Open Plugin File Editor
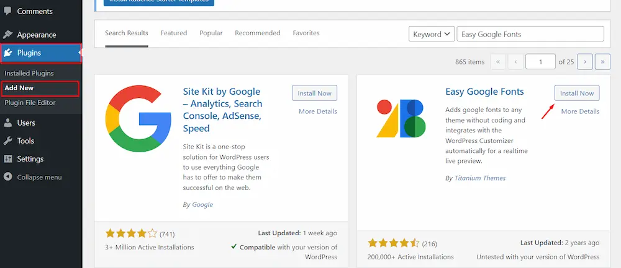Viewport: 621px width, 268px height. pos(30,103)
